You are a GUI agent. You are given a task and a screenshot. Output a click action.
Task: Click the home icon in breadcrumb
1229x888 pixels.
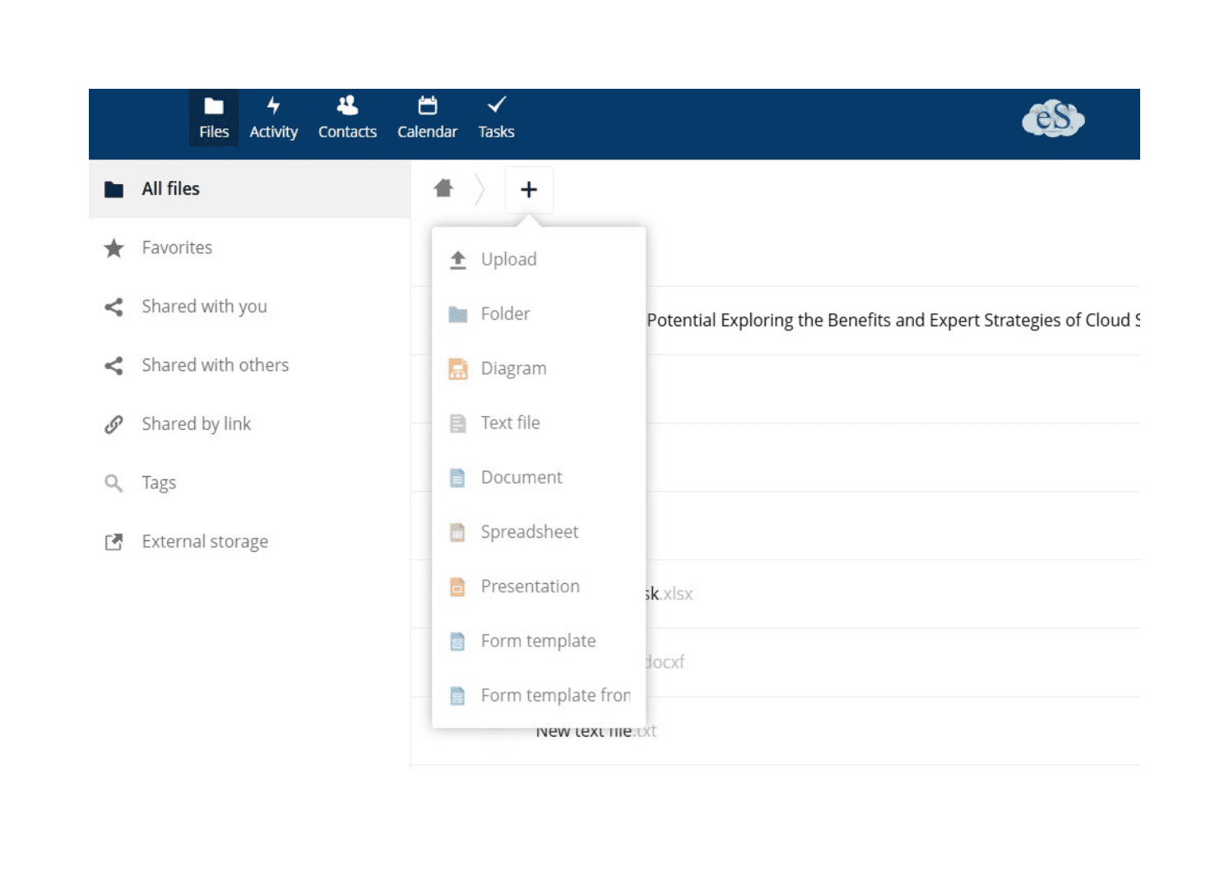[x=443, y=188]
